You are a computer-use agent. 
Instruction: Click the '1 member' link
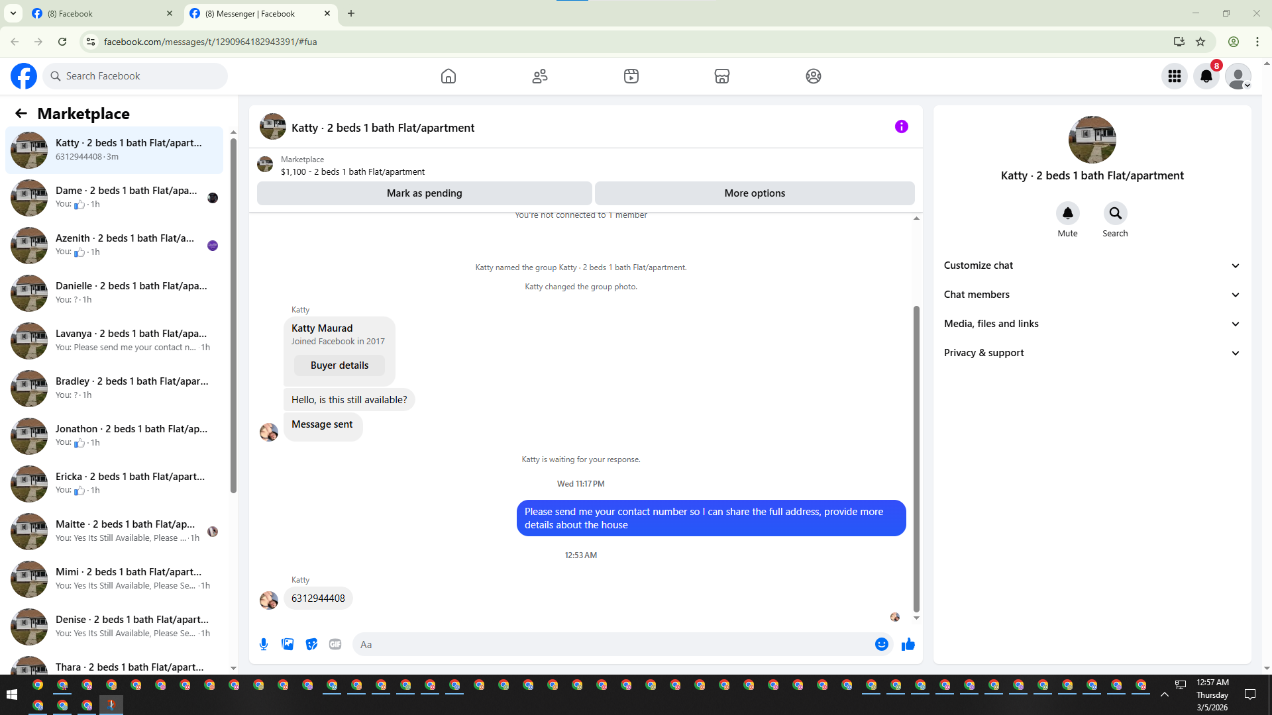[x=627, y=215]
